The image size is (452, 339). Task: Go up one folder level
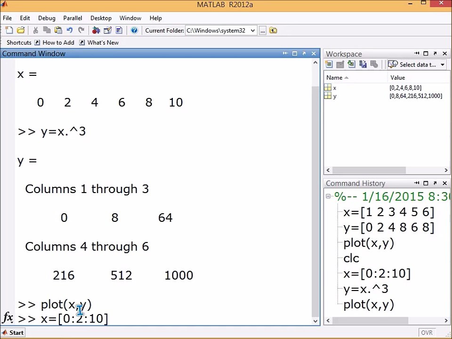click(273, 30)
